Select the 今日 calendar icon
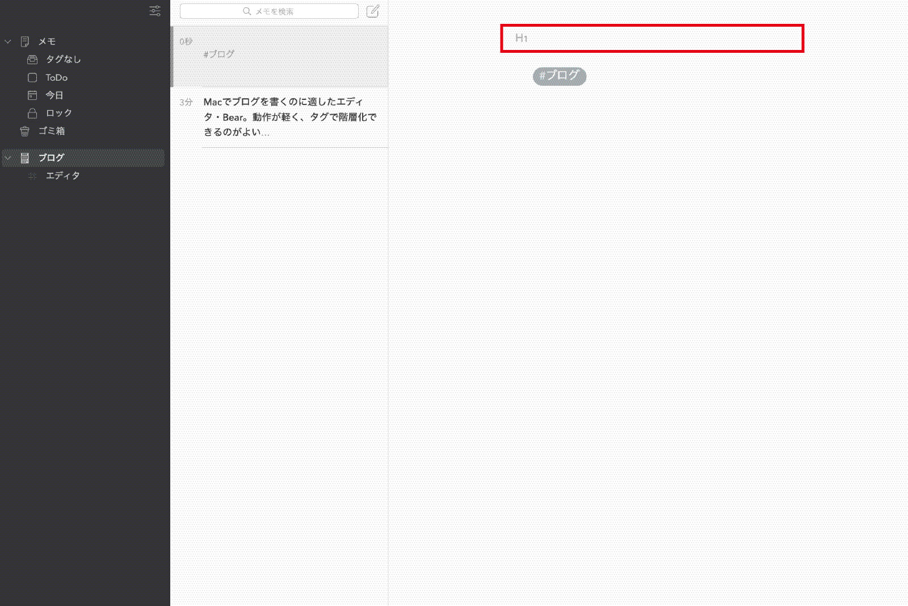This screenshot has height=606, width=908. 32,95
